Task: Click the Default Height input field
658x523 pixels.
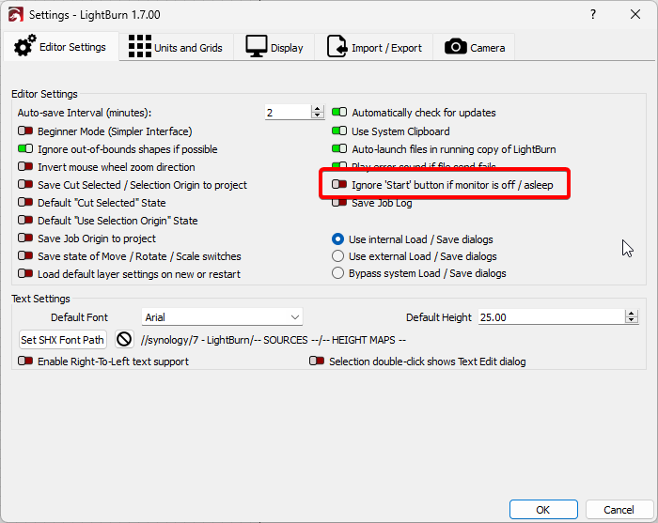Action: pos(552,317)
